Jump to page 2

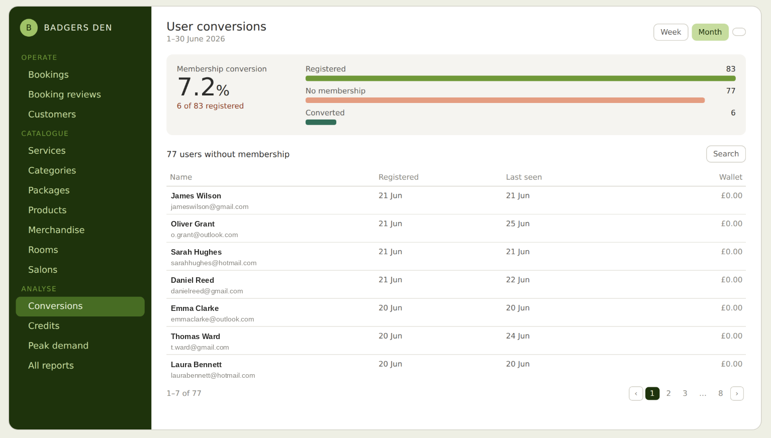668,393
